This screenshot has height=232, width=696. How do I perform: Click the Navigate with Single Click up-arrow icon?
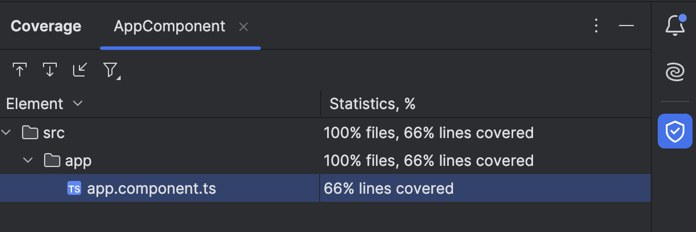tap(20, 70)
